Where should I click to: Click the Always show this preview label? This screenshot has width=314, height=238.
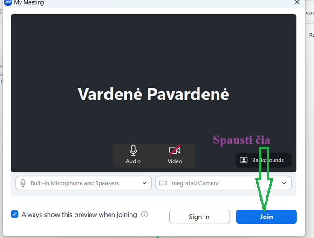tap(79, 215)
